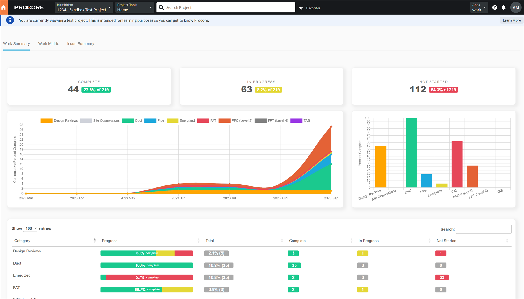The height and width of the screenshot is (299, 524).
Task: Sort table by Category column arrow
Action: point(94,241)
